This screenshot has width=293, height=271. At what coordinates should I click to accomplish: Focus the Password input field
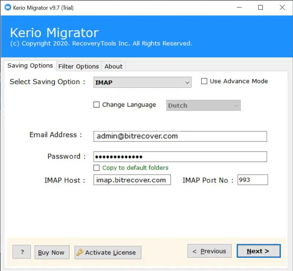pyautogui.click(x=180, y=157)
